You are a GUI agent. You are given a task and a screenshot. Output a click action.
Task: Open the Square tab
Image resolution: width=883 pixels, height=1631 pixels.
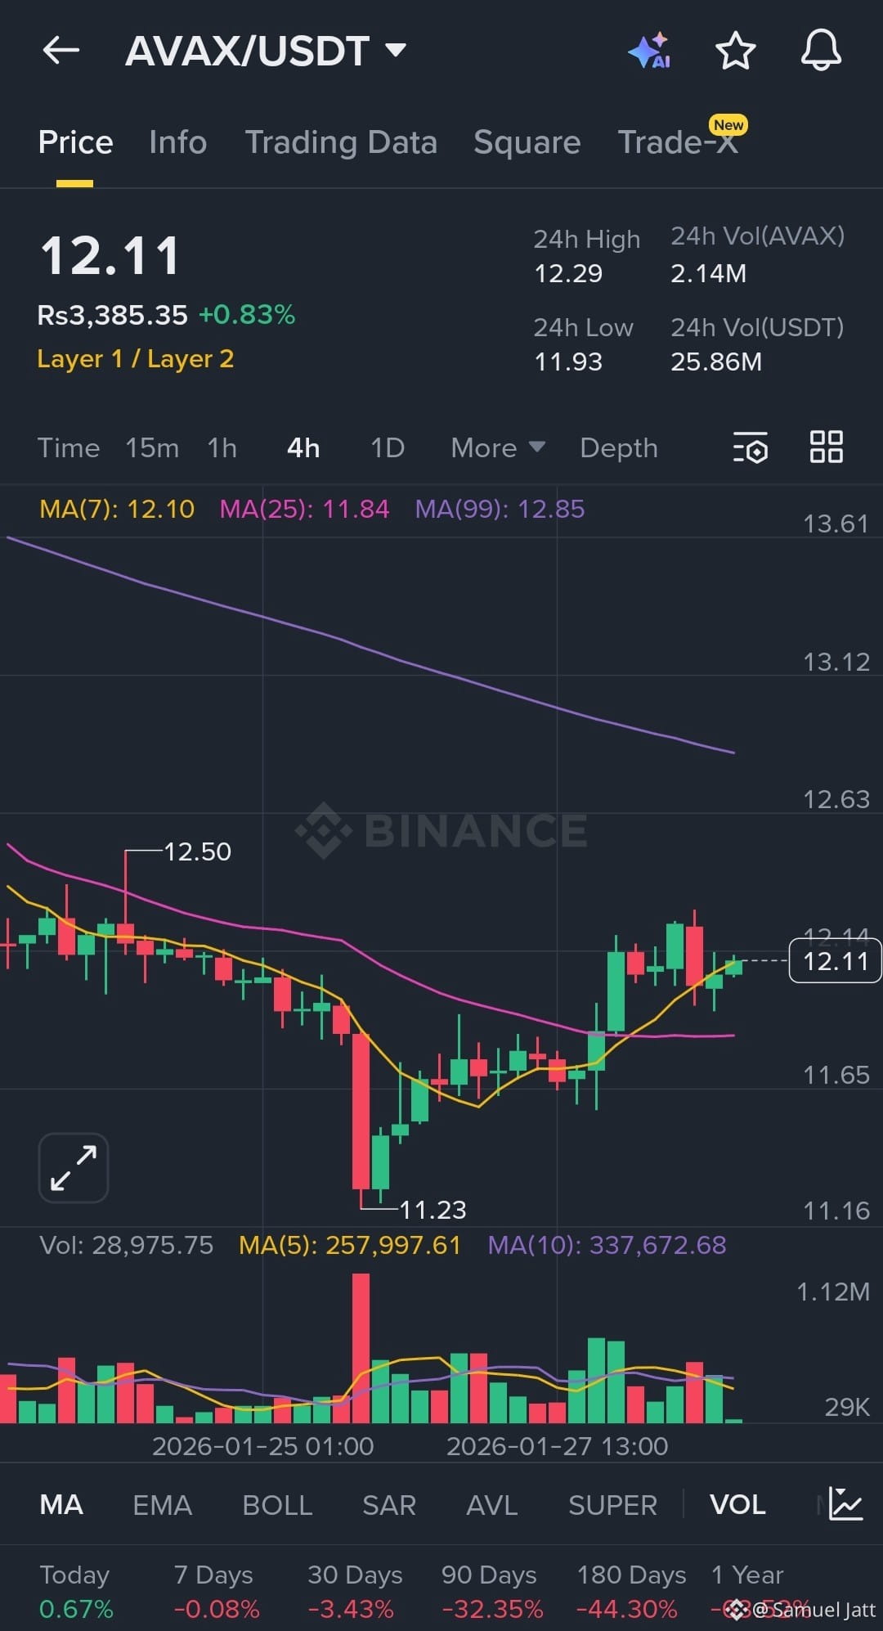pyautogui.click(x=527, y=142)
